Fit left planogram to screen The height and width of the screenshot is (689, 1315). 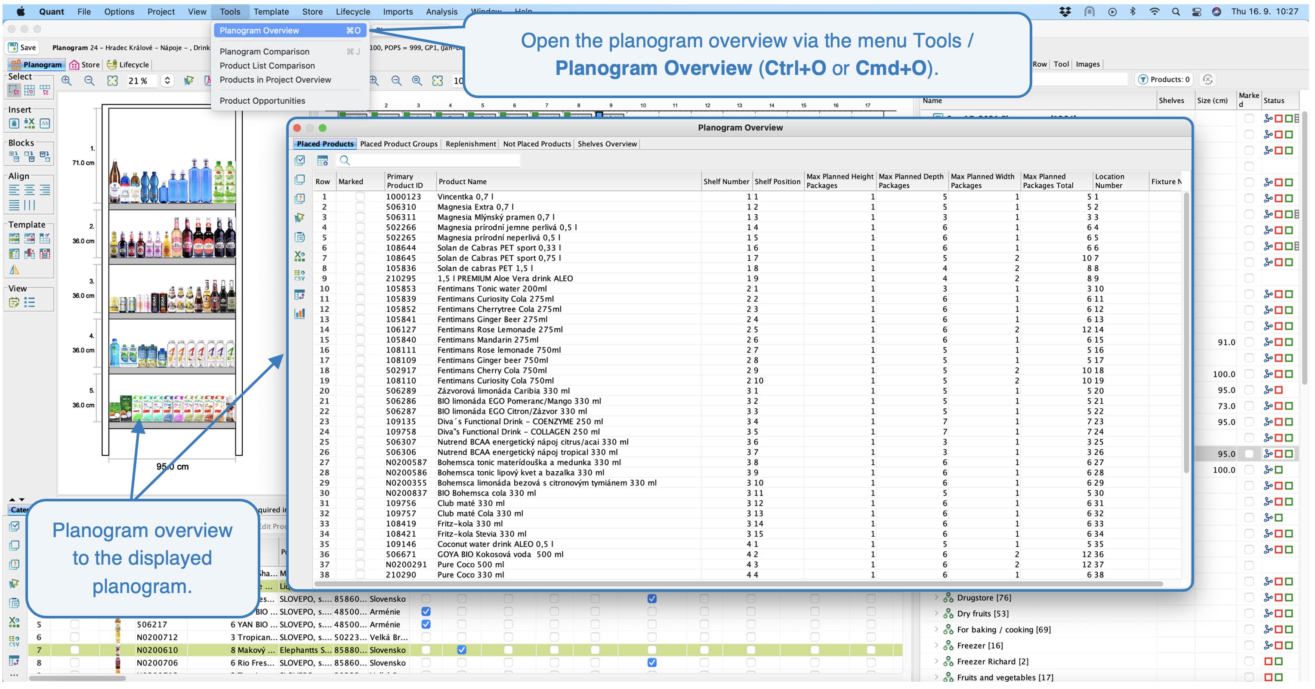point(112,80)
